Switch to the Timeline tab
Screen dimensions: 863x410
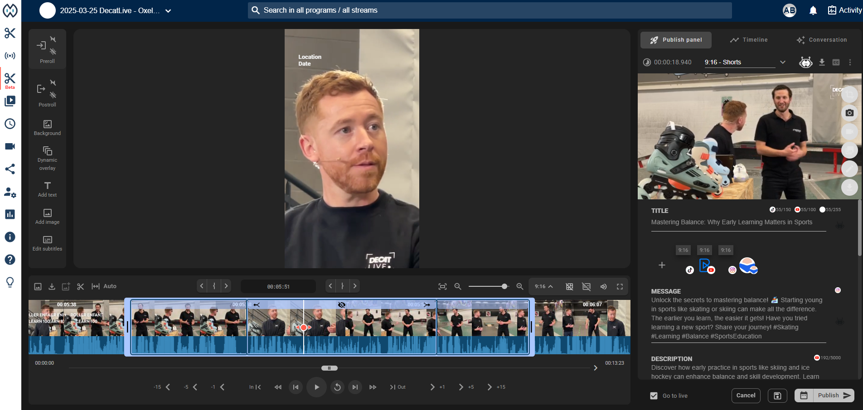coord(749,40)
